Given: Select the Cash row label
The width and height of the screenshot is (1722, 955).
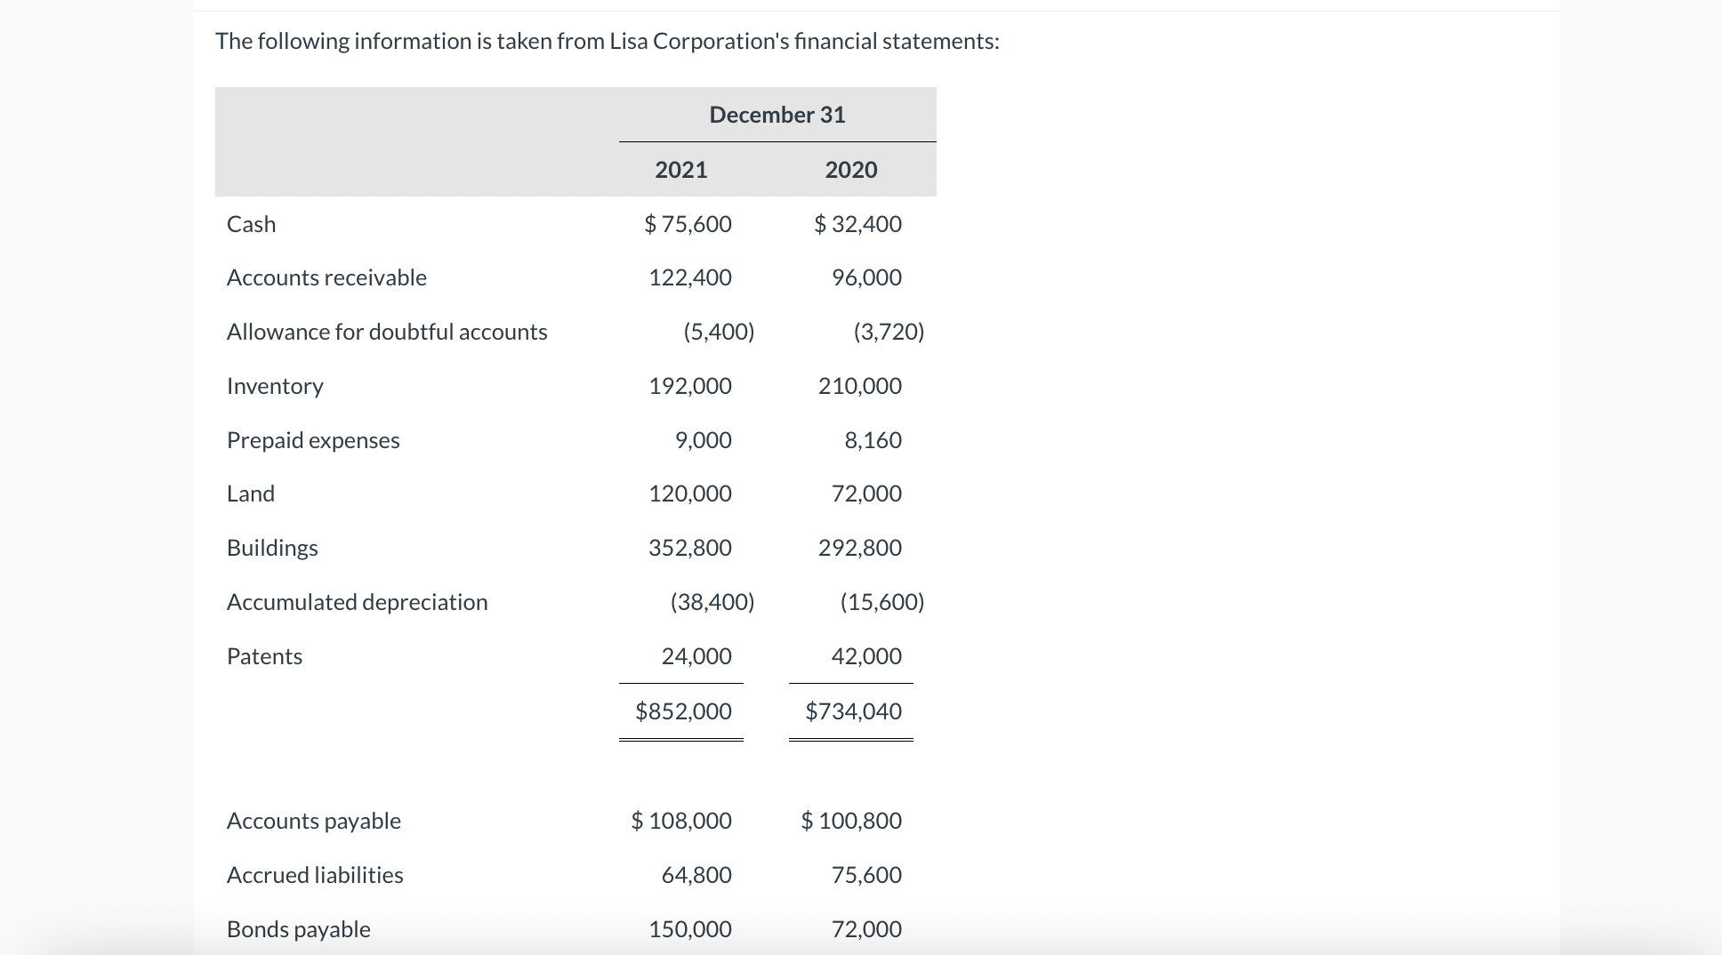Looking at the screenshot, I should pyautogui.click(x=252, y=224).
